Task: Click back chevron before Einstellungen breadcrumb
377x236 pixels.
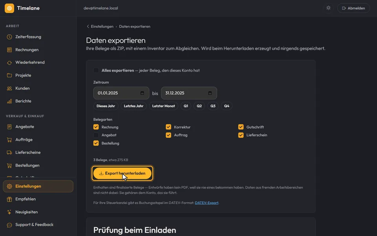Action: (x=88, y=26)
